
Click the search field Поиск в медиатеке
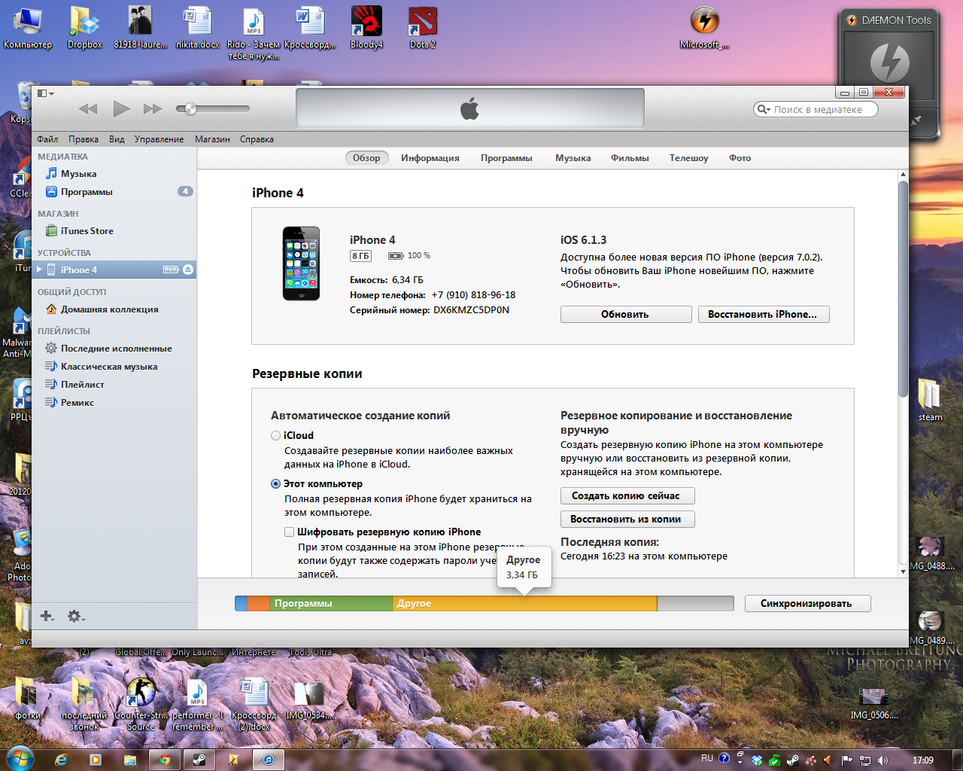816,109
